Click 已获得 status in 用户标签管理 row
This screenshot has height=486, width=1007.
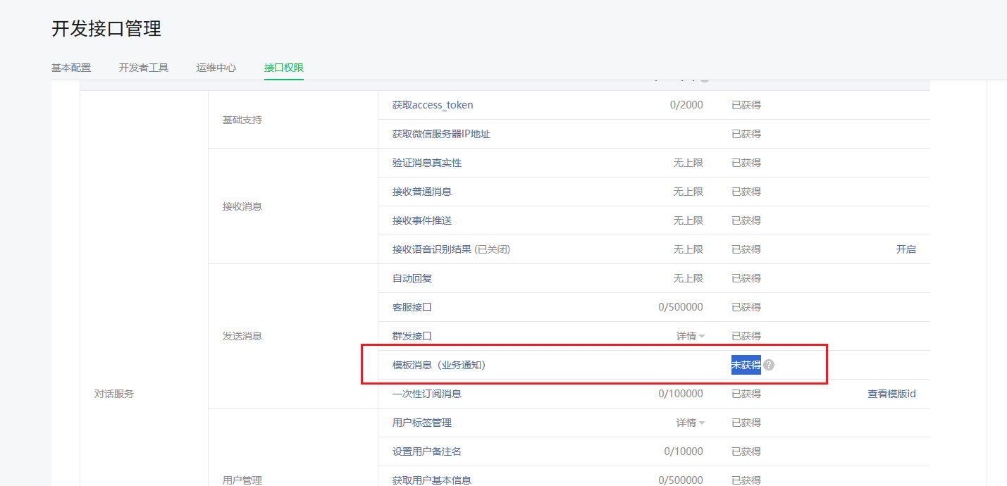point(746,423)
